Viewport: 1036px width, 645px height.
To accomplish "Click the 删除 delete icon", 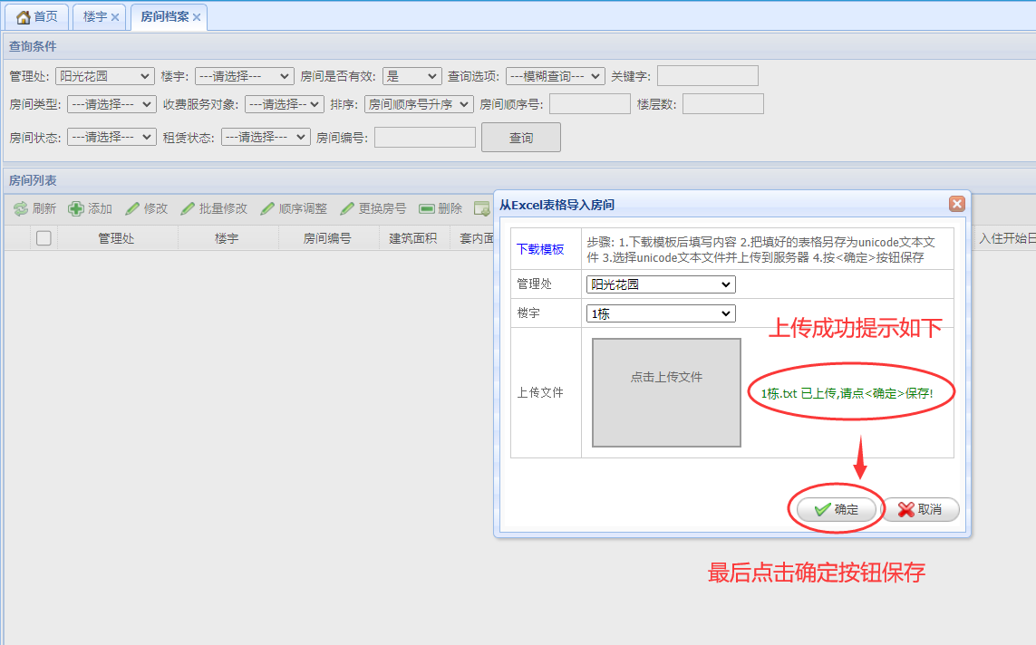I will [427, 208].
